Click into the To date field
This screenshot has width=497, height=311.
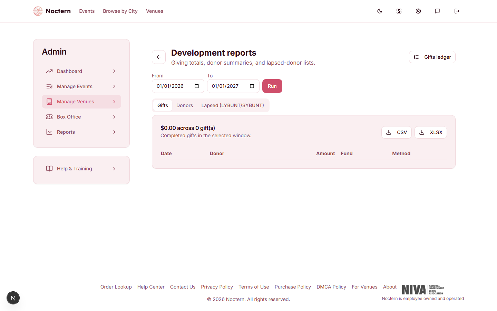[233, 86]
